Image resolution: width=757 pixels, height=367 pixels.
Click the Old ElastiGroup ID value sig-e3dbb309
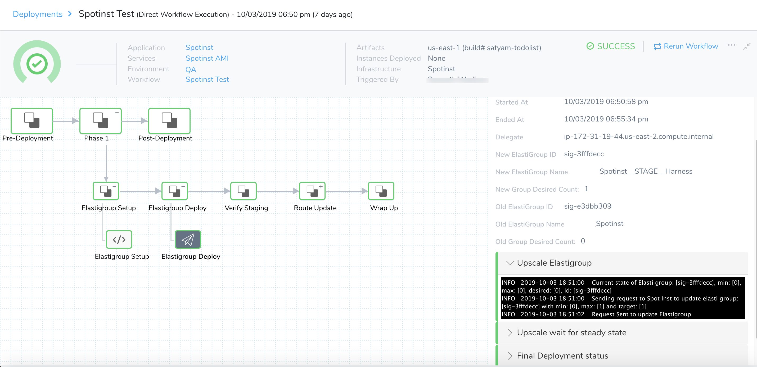[588, 206]
